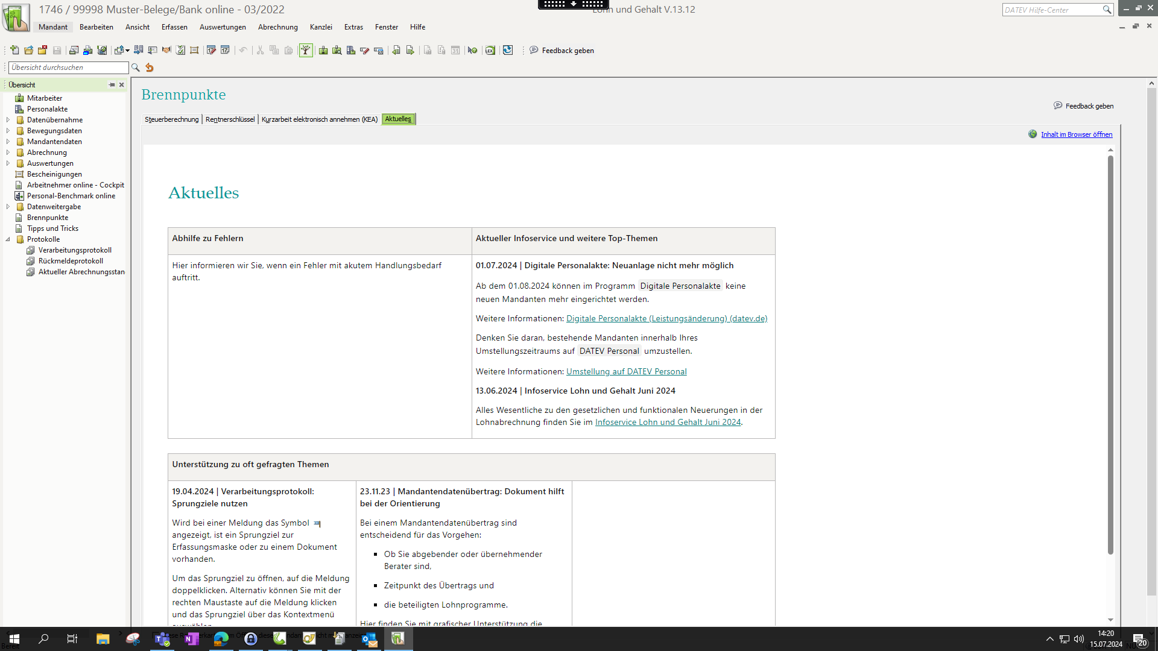Viewport: 1158px width, 651px height.
Task: Pin the Übersicht panel
Action: click(x=112, y=85)
